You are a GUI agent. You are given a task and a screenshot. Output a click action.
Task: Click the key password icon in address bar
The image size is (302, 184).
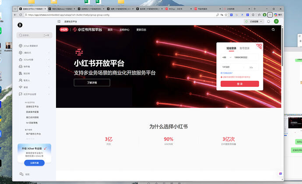pyautogui.click(x=218, y=15)
